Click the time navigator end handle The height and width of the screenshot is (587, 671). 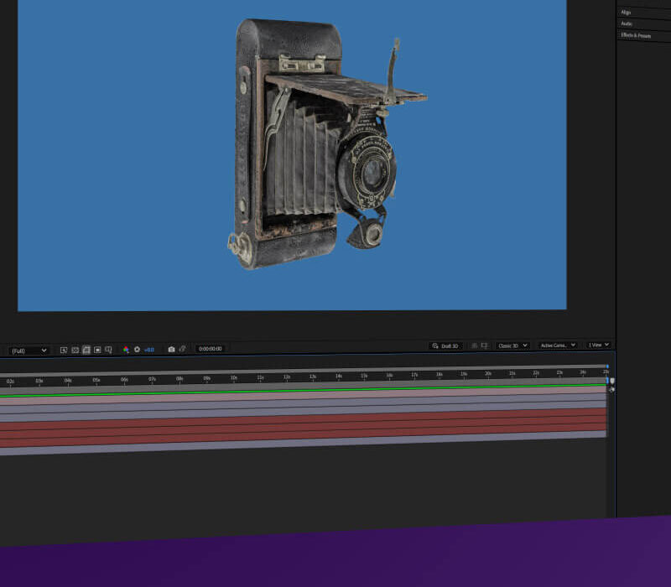[607, 366]
